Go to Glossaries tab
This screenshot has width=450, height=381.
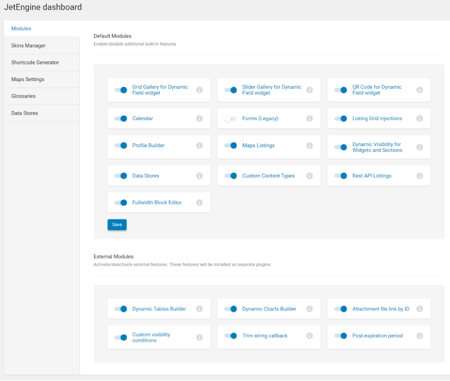tap(42, 96)
